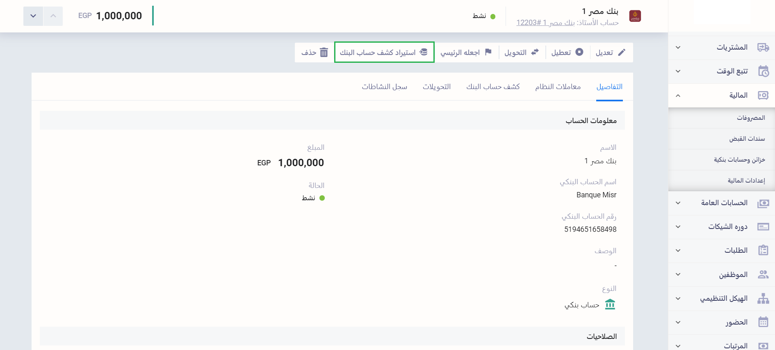Click the deactivate circle icon (تعطيل)
The width and height of the screenshot is (775, 350).
coord(579,52)
